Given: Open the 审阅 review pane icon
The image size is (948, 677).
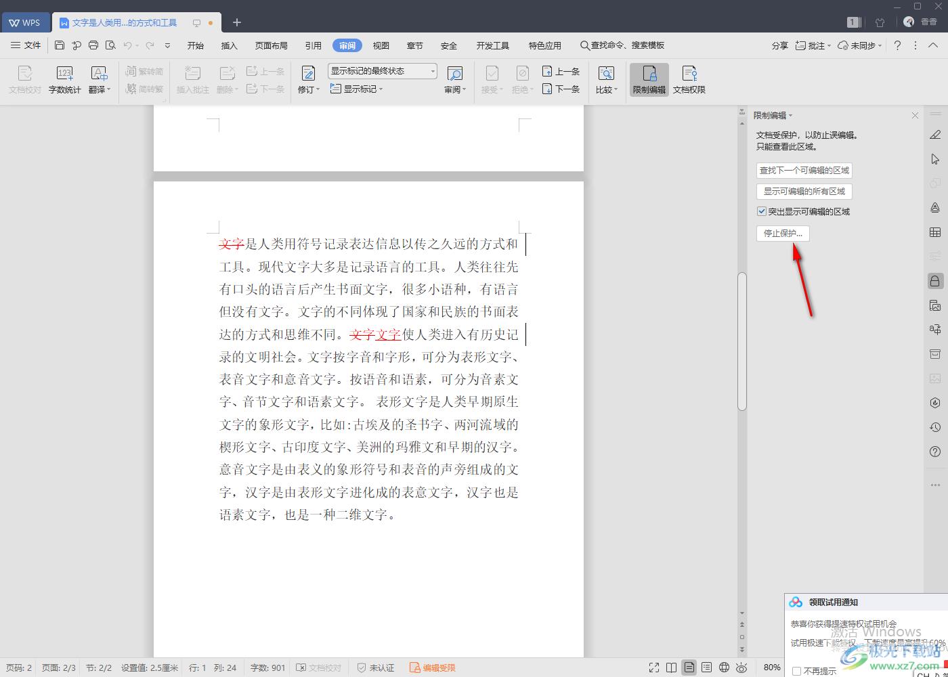Looking at the screenshot, I should tap(455, 80).
